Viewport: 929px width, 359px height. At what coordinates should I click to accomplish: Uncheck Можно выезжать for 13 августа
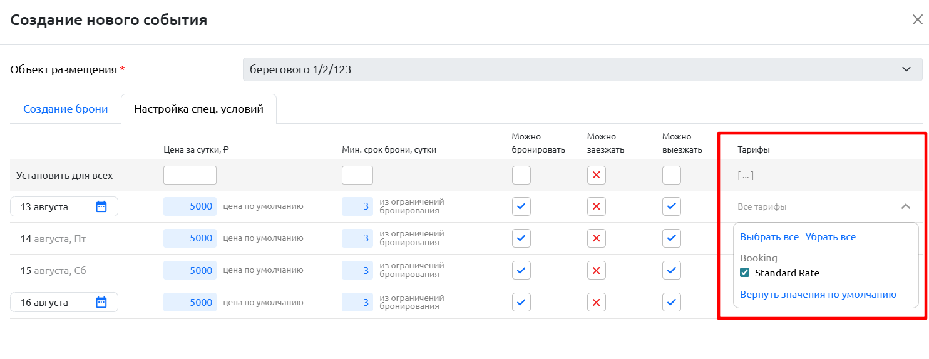pos(672,206)
